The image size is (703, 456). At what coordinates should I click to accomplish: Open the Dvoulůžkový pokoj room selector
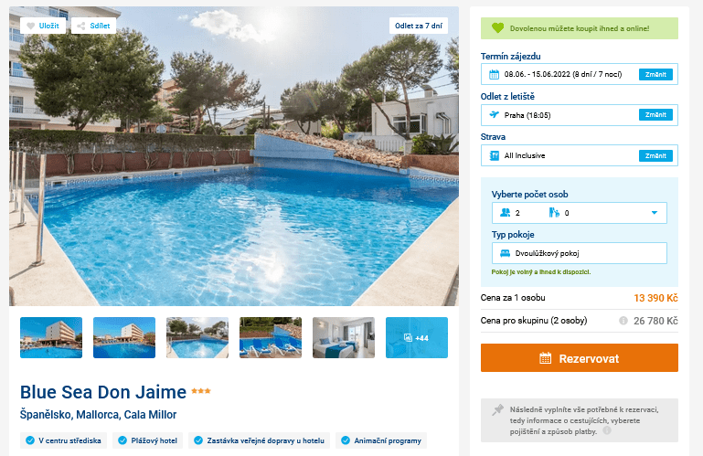[x=579, y=253]
